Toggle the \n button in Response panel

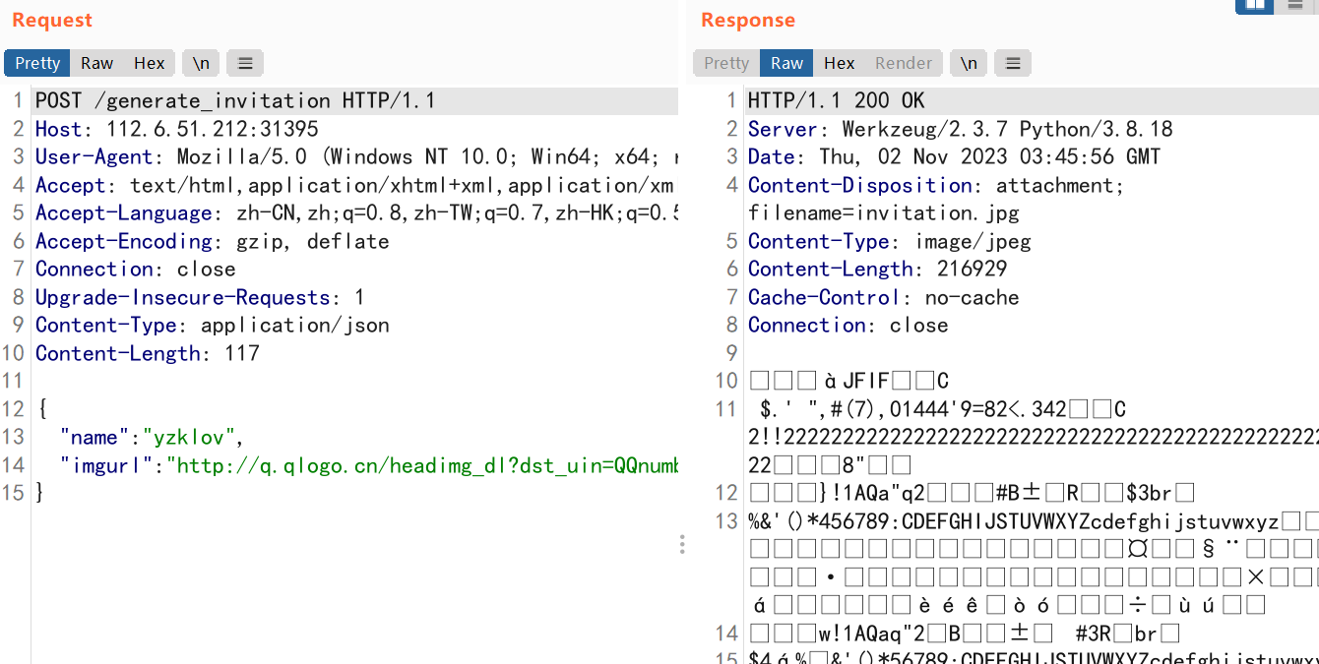[969, 63]
